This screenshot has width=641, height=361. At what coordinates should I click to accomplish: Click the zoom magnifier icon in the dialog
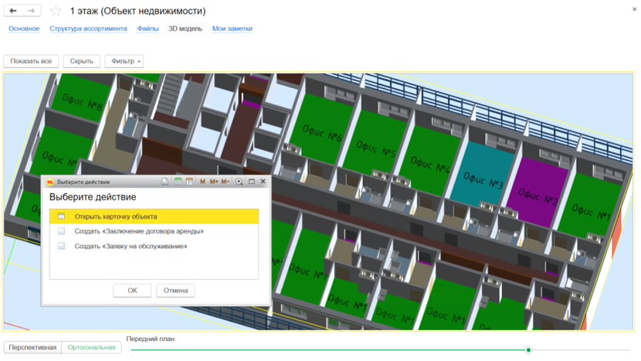pyautogui.click(x=239, y=182)
